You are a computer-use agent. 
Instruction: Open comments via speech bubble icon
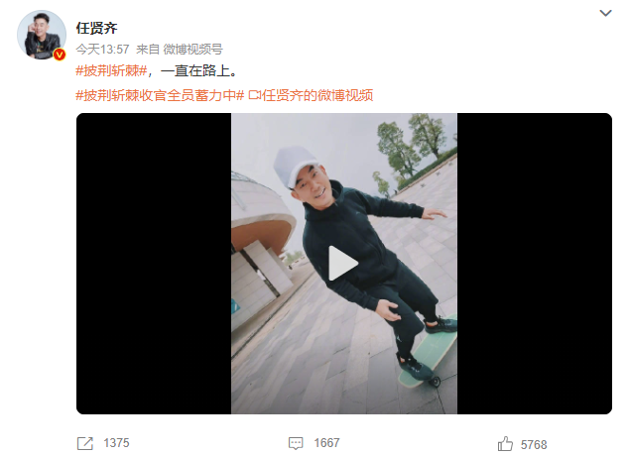coord(296,443)
